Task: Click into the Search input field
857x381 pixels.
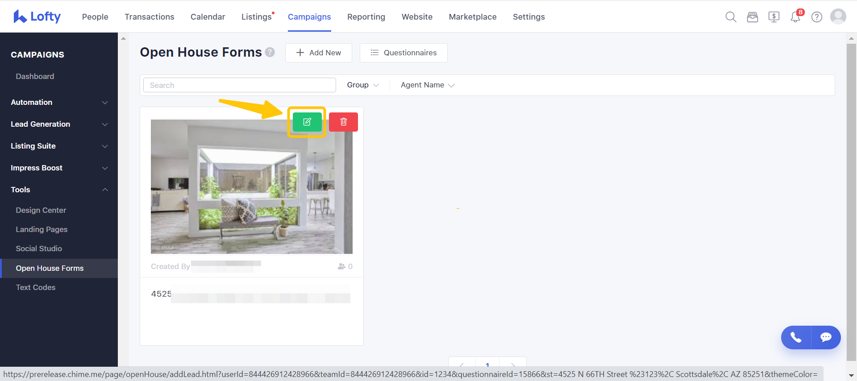Action: pyautogui.click(x=239, y=85)
